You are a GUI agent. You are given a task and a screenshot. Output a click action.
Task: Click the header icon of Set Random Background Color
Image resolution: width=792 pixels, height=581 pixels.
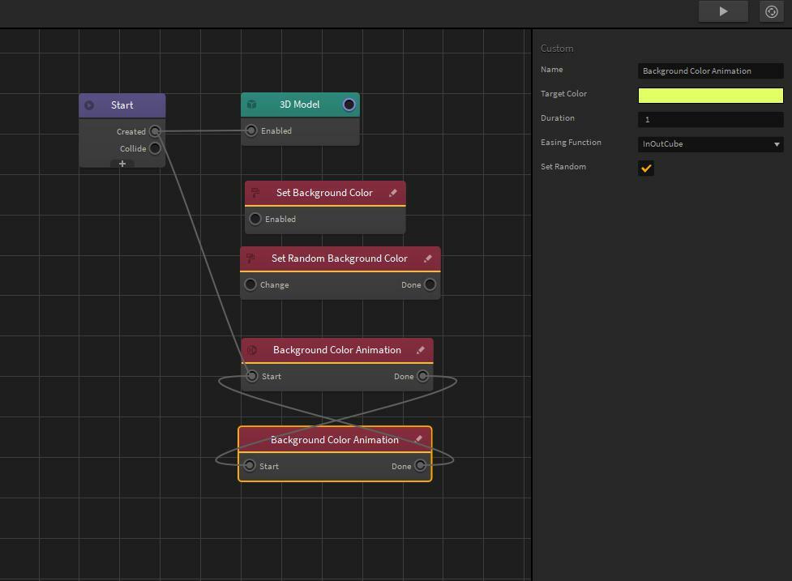pyautogui.click(x=250, y=258)
